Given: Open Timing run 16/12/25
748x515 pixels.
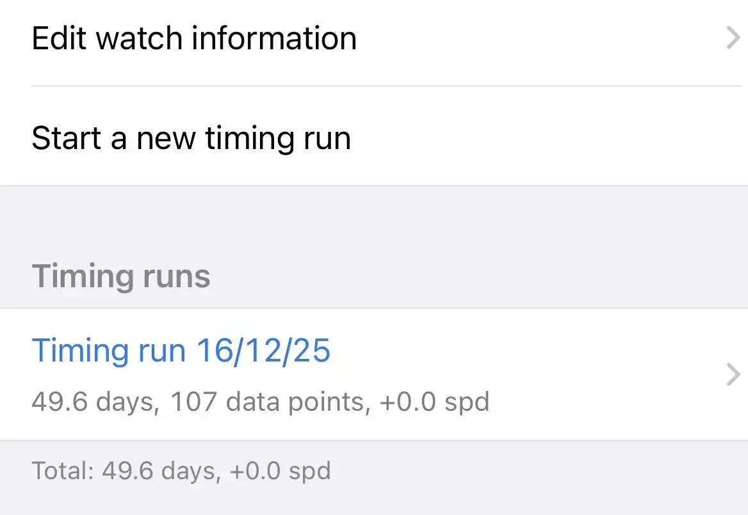Looking at the screenshot, I should point(181,351).
